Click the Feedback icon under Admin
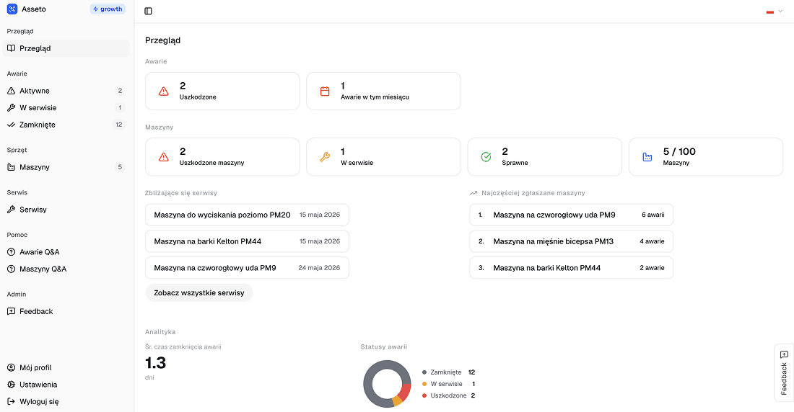794x412 pixels. point(12,312)
